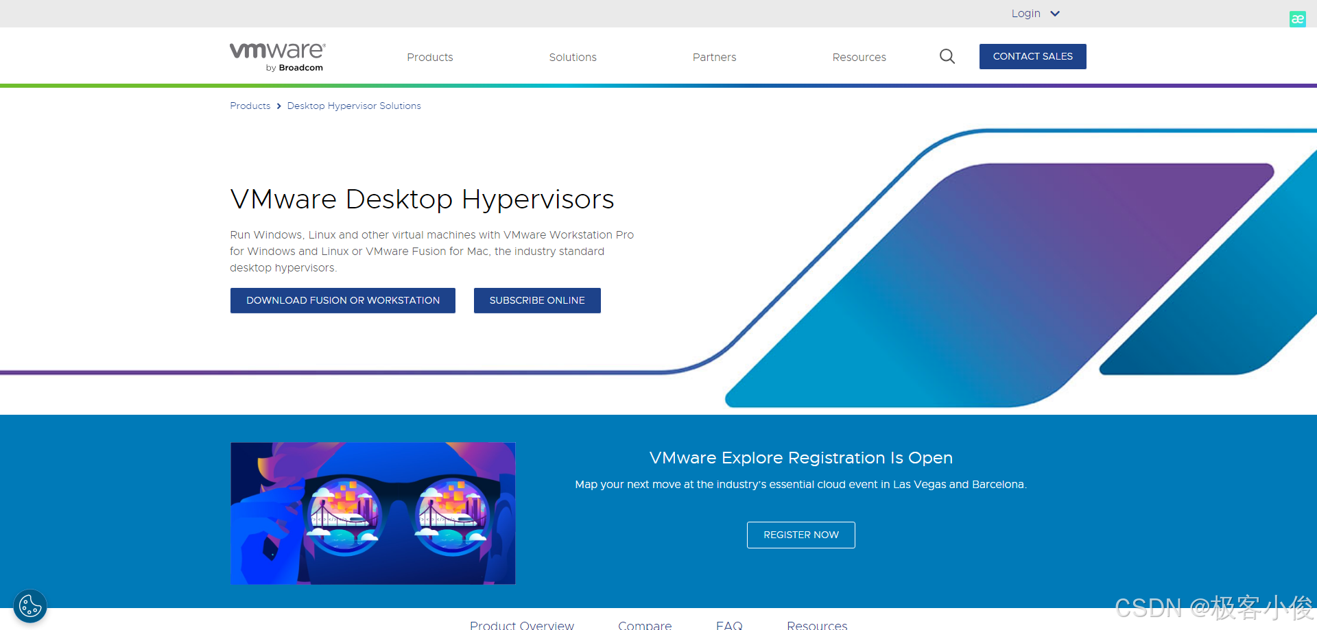Click VMware Explore Registration Is Open heading
Image resolution: width=1317 pixels, height=630 pixels.
[x=800, y=457]
